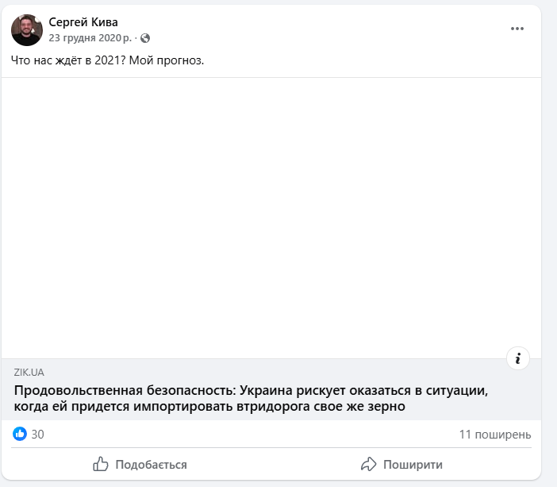
Task: Open the ZIK.UA source label
Action: pos(29,372)
